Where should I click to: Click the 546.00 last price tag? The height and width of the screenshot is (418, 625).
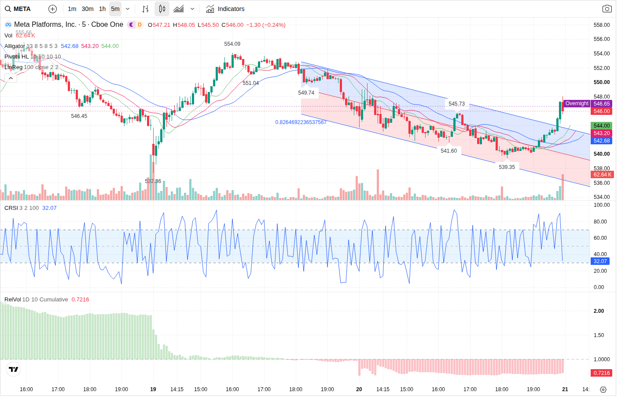pos(602,111)
